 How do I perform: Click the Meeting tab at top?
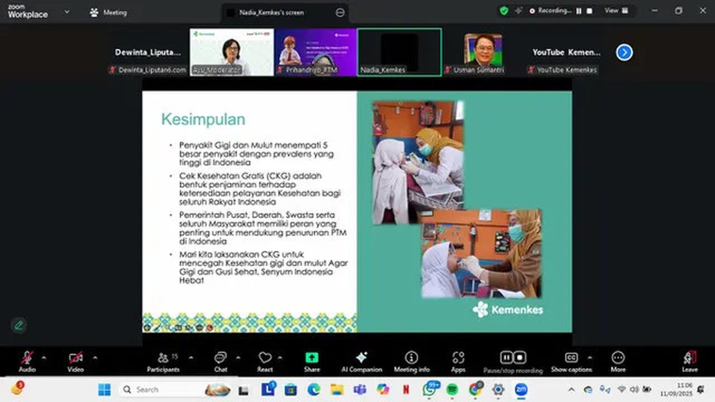(108, 12)
